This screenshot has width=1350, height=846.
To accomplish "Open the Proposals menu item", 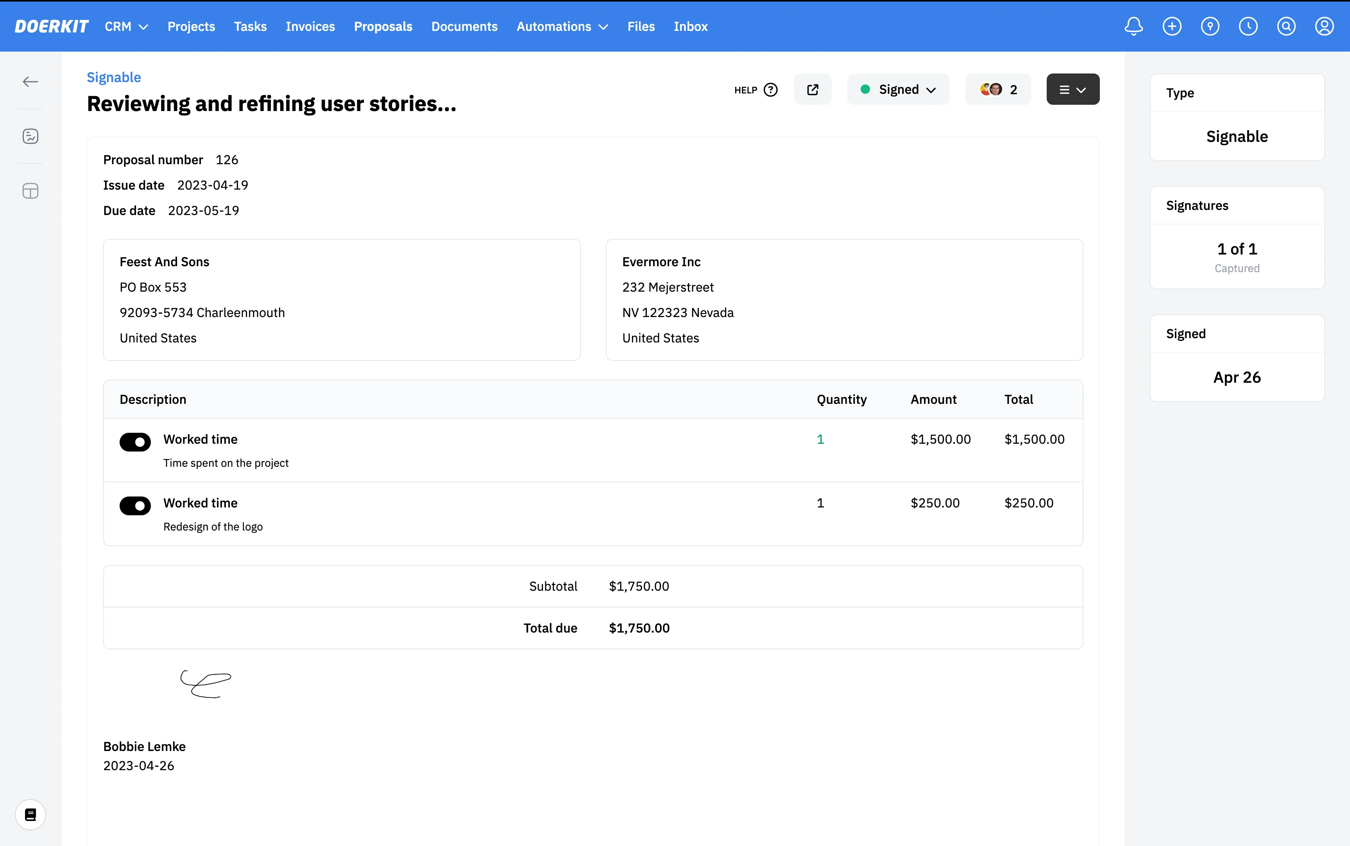I will pos(383,26).
